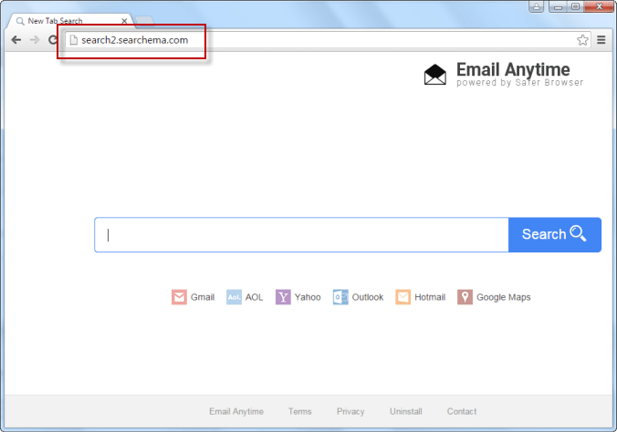This screenshot has width=617, height=432.
Task: Open the Google Maps quick link
Action: pos(494,297)
